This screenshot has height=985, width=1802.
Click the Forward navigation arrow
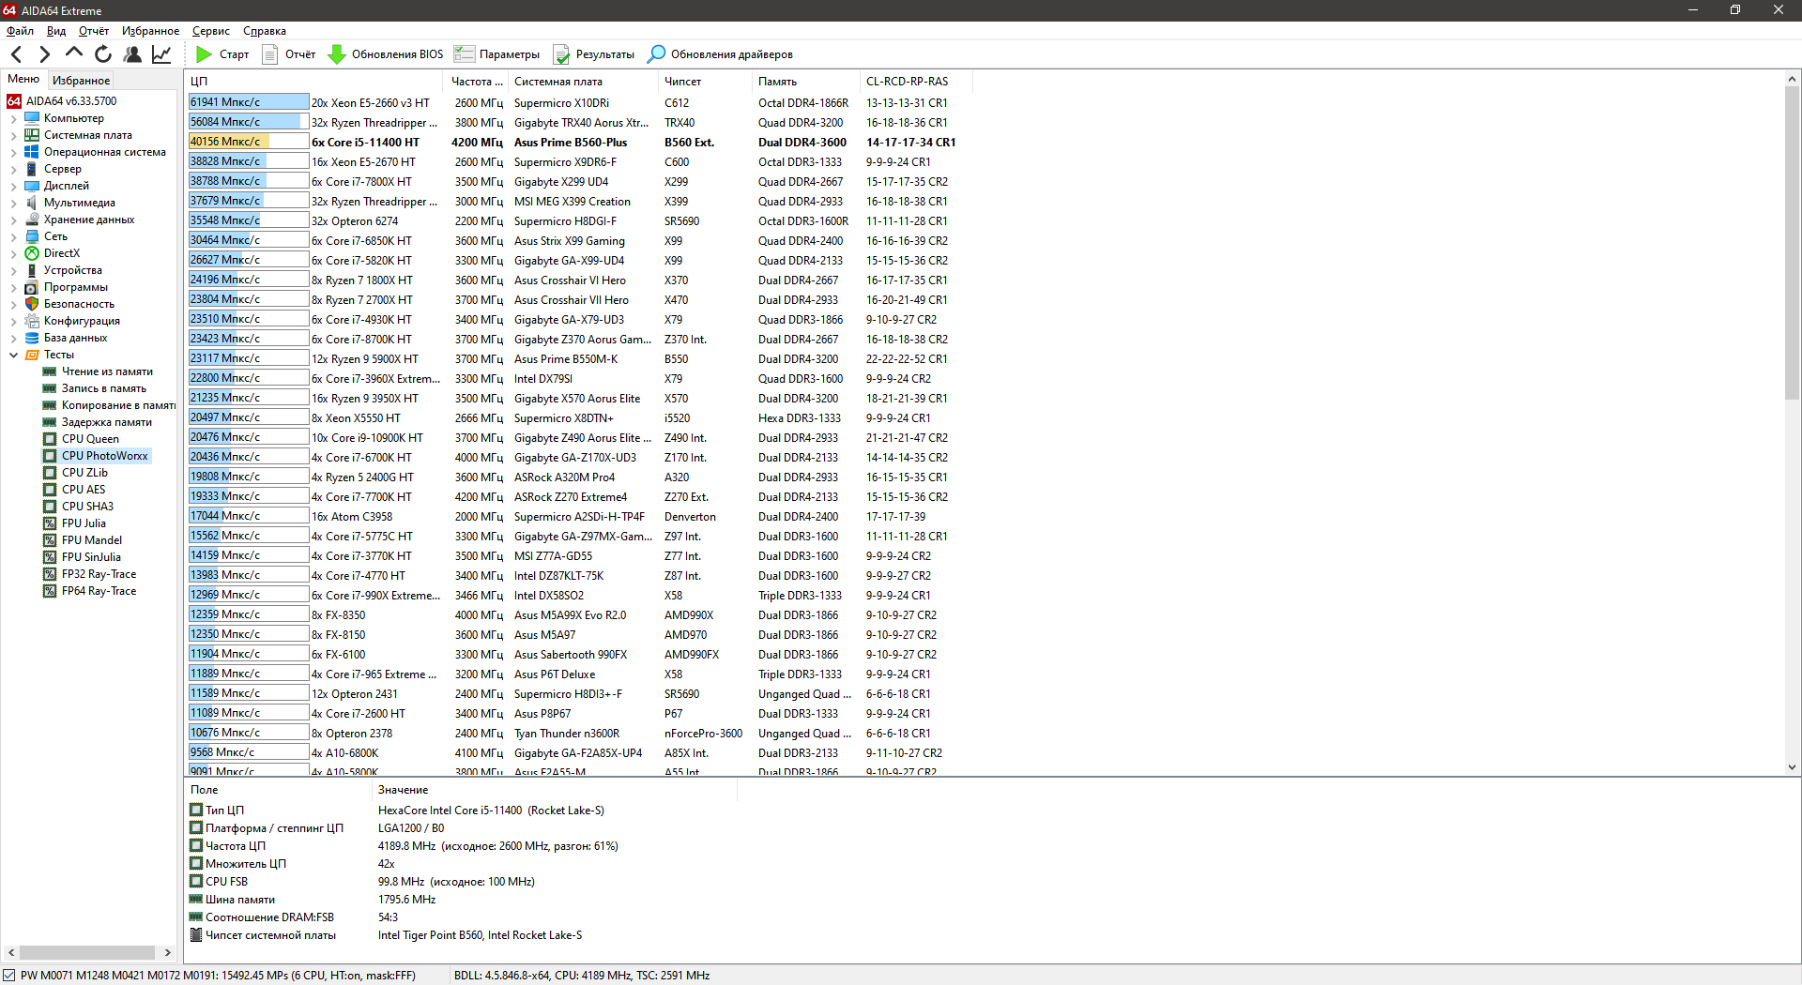[44, 54]
